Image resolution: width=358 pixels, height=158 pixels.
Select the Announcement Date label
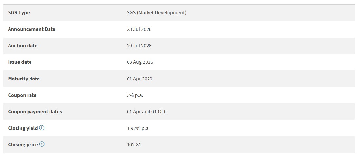(x=31, y=29)
